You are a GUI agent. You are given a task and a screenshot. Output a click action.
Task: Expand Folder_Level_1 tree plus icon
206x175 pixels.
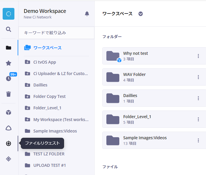click(27, 108)
